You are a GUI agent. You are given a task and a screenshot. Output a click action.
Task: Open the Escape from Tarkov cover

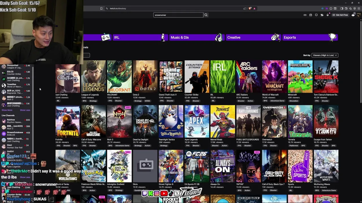pyautogui.click(x=326, y=121)
